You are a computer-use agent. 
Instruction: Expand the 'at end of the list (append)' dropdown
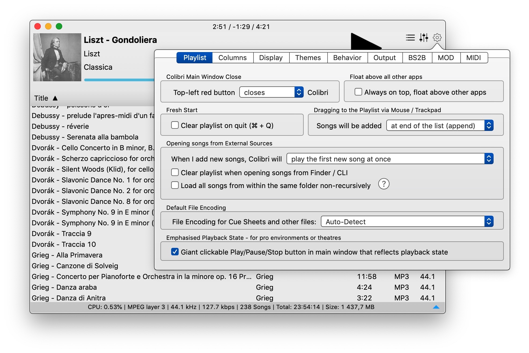439,126
